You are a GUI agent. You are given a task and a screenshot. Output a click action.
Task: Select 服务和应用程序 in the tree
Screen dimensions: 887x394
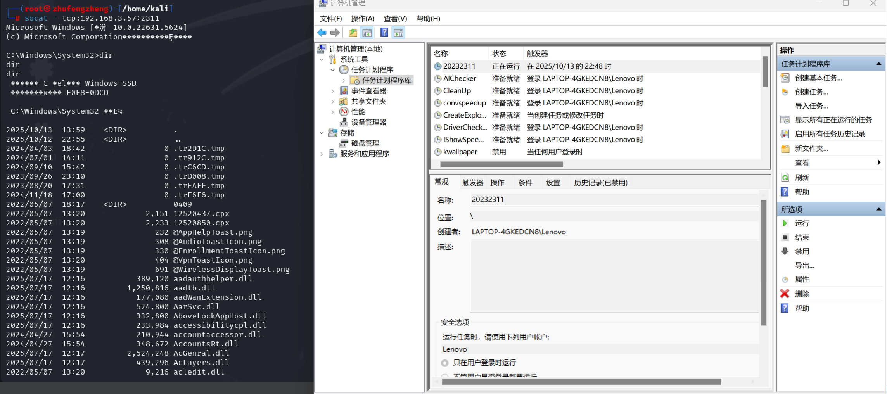click(x=365, y=154)
